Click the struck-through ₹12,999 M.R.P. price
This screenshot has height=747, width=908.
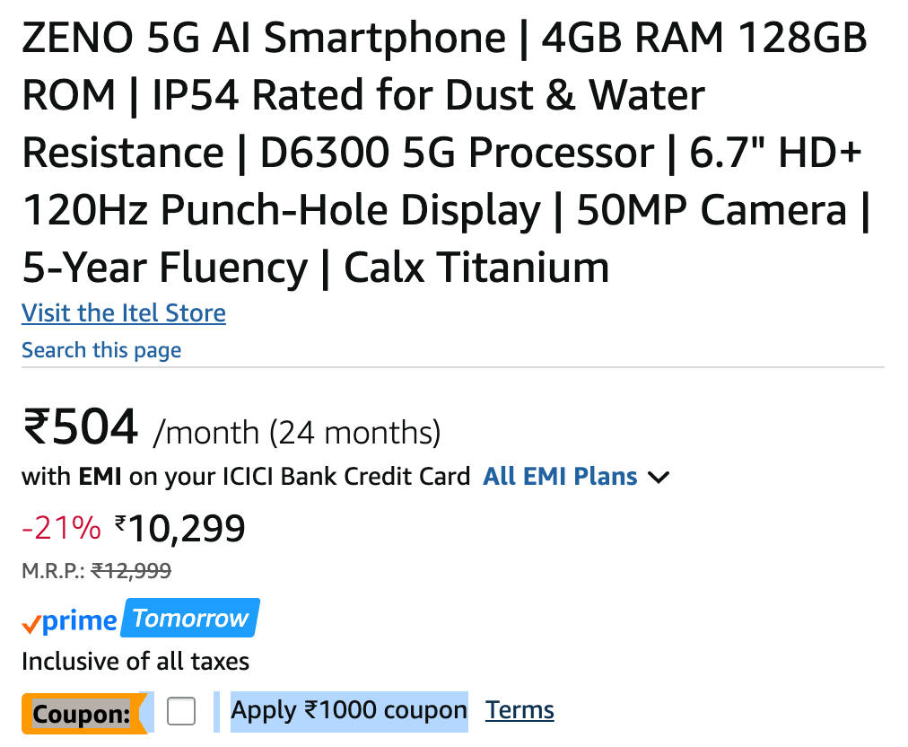tap(131, 571)
